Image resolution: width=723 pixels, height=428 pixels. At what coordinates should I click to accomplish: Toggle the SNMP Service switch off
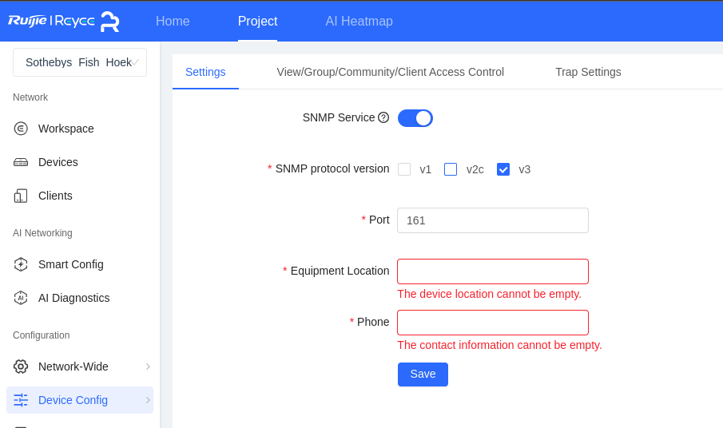415,118
